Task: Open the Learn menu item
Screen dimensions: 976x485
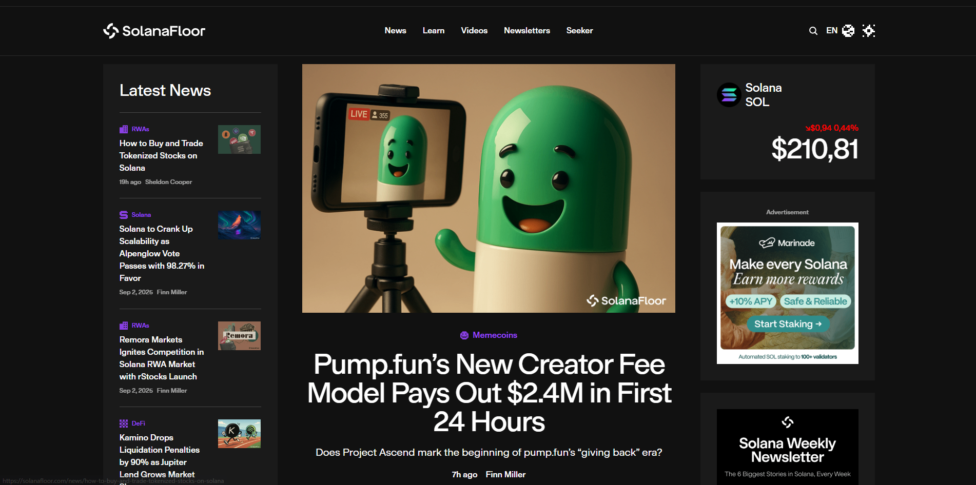Action: (433, 31)
